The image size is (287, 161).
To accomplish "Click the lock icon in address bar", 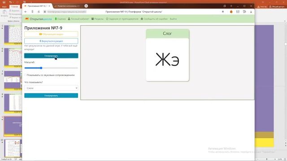I will pyautogui.click(x=45, y=12).
